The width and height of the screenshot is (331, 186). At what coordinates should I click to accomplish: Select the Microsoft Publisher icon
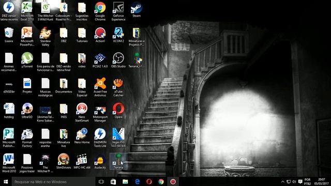click(9, 138)
